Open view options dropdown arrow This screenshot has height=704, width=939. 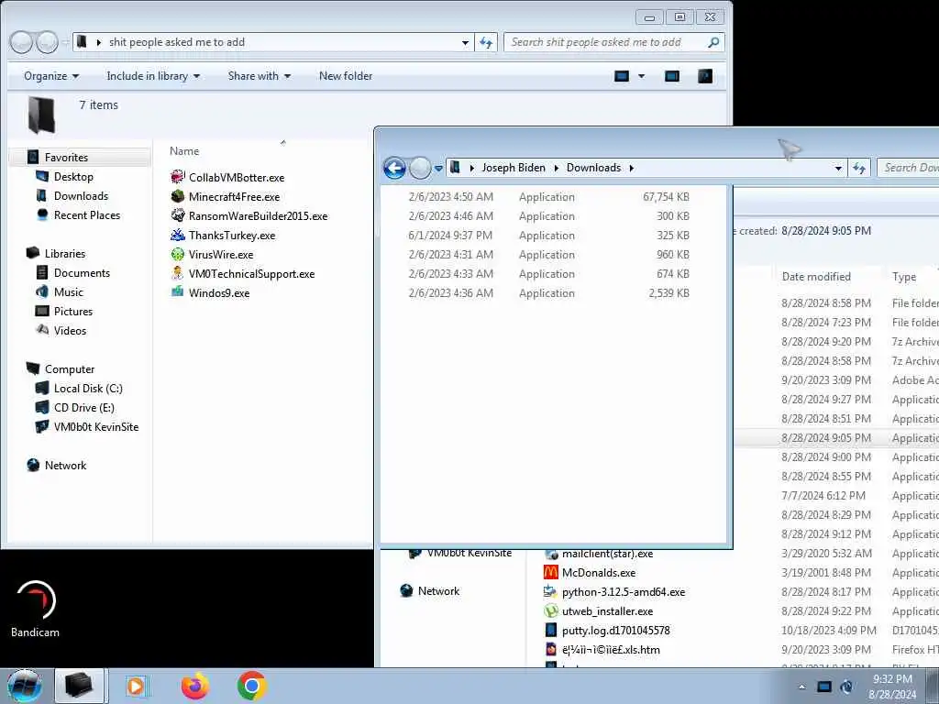[641, 76]
